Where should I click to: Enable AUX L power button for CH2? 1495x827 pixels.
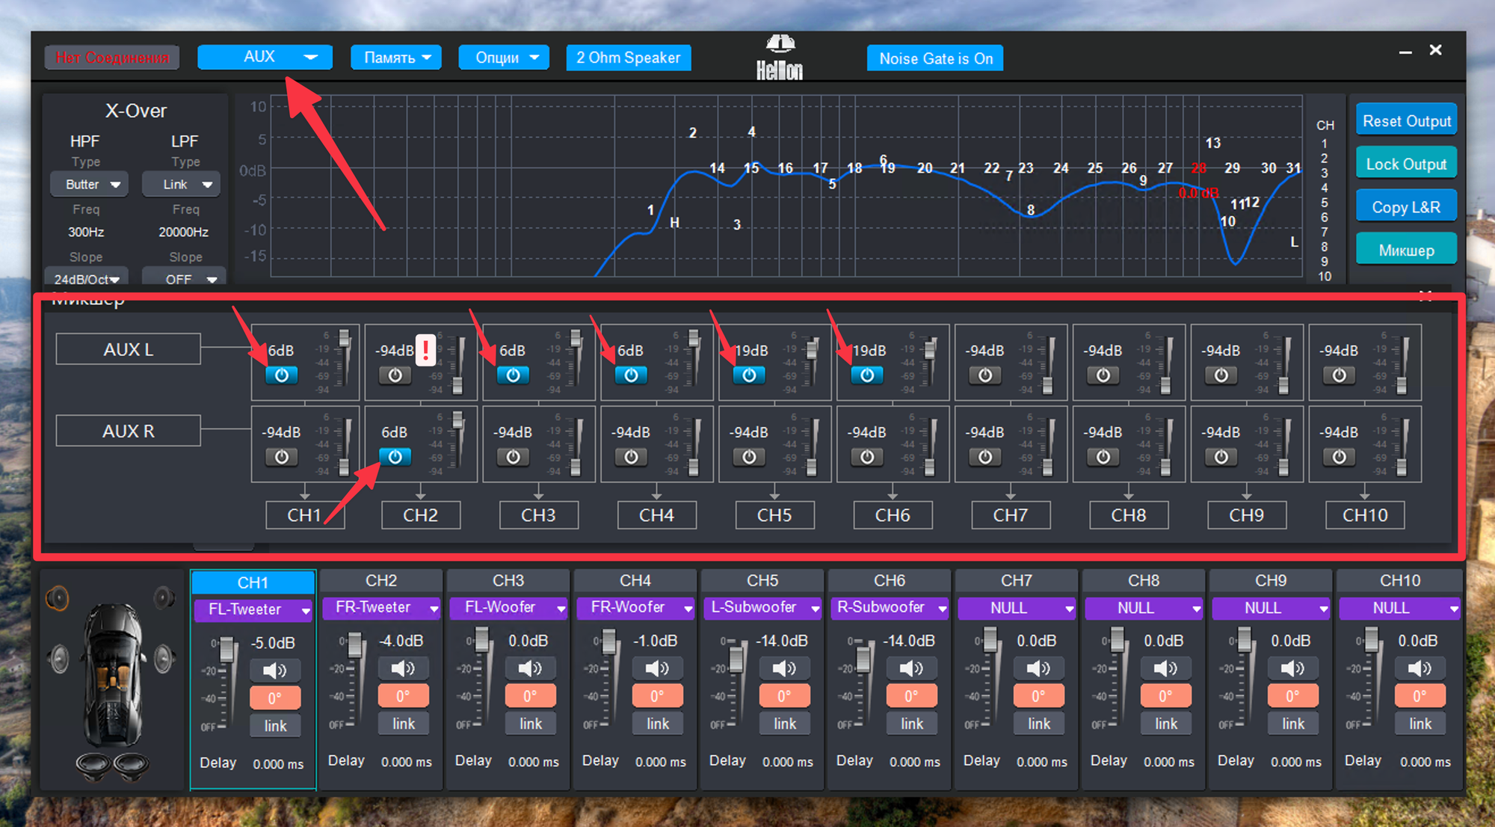point(395,375)
